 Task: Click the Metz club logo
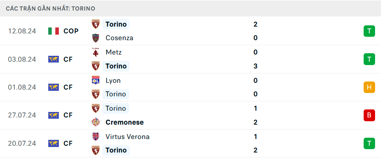point(96,52)
